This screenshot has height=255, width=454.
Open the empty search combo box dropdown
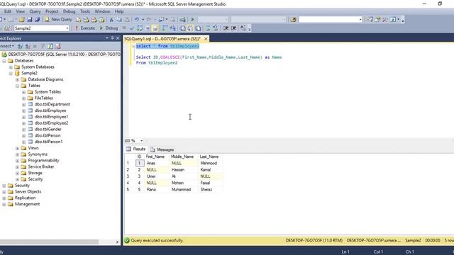click(360, 19)
